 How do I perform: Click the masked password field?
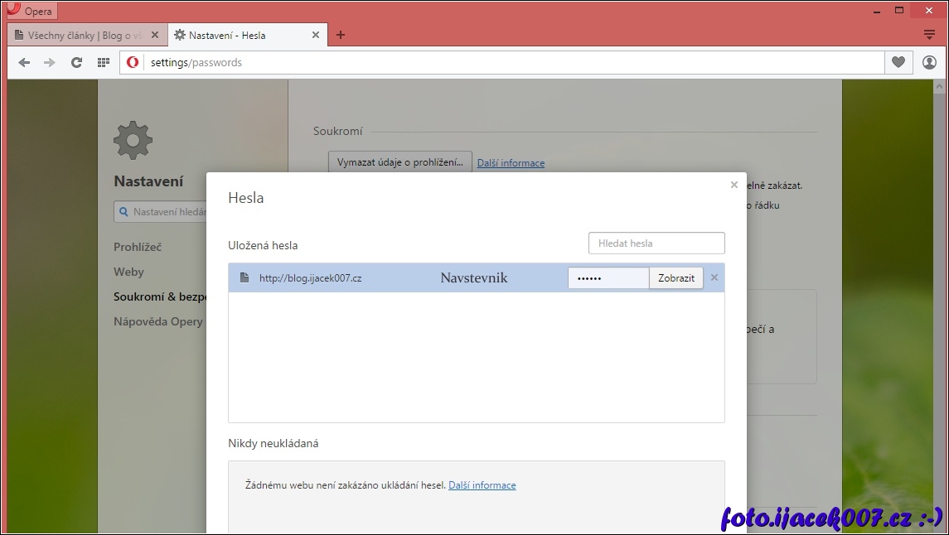tap(608, 278)
